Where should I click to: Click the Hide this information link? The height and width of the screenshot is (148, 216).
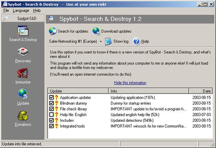130,83
